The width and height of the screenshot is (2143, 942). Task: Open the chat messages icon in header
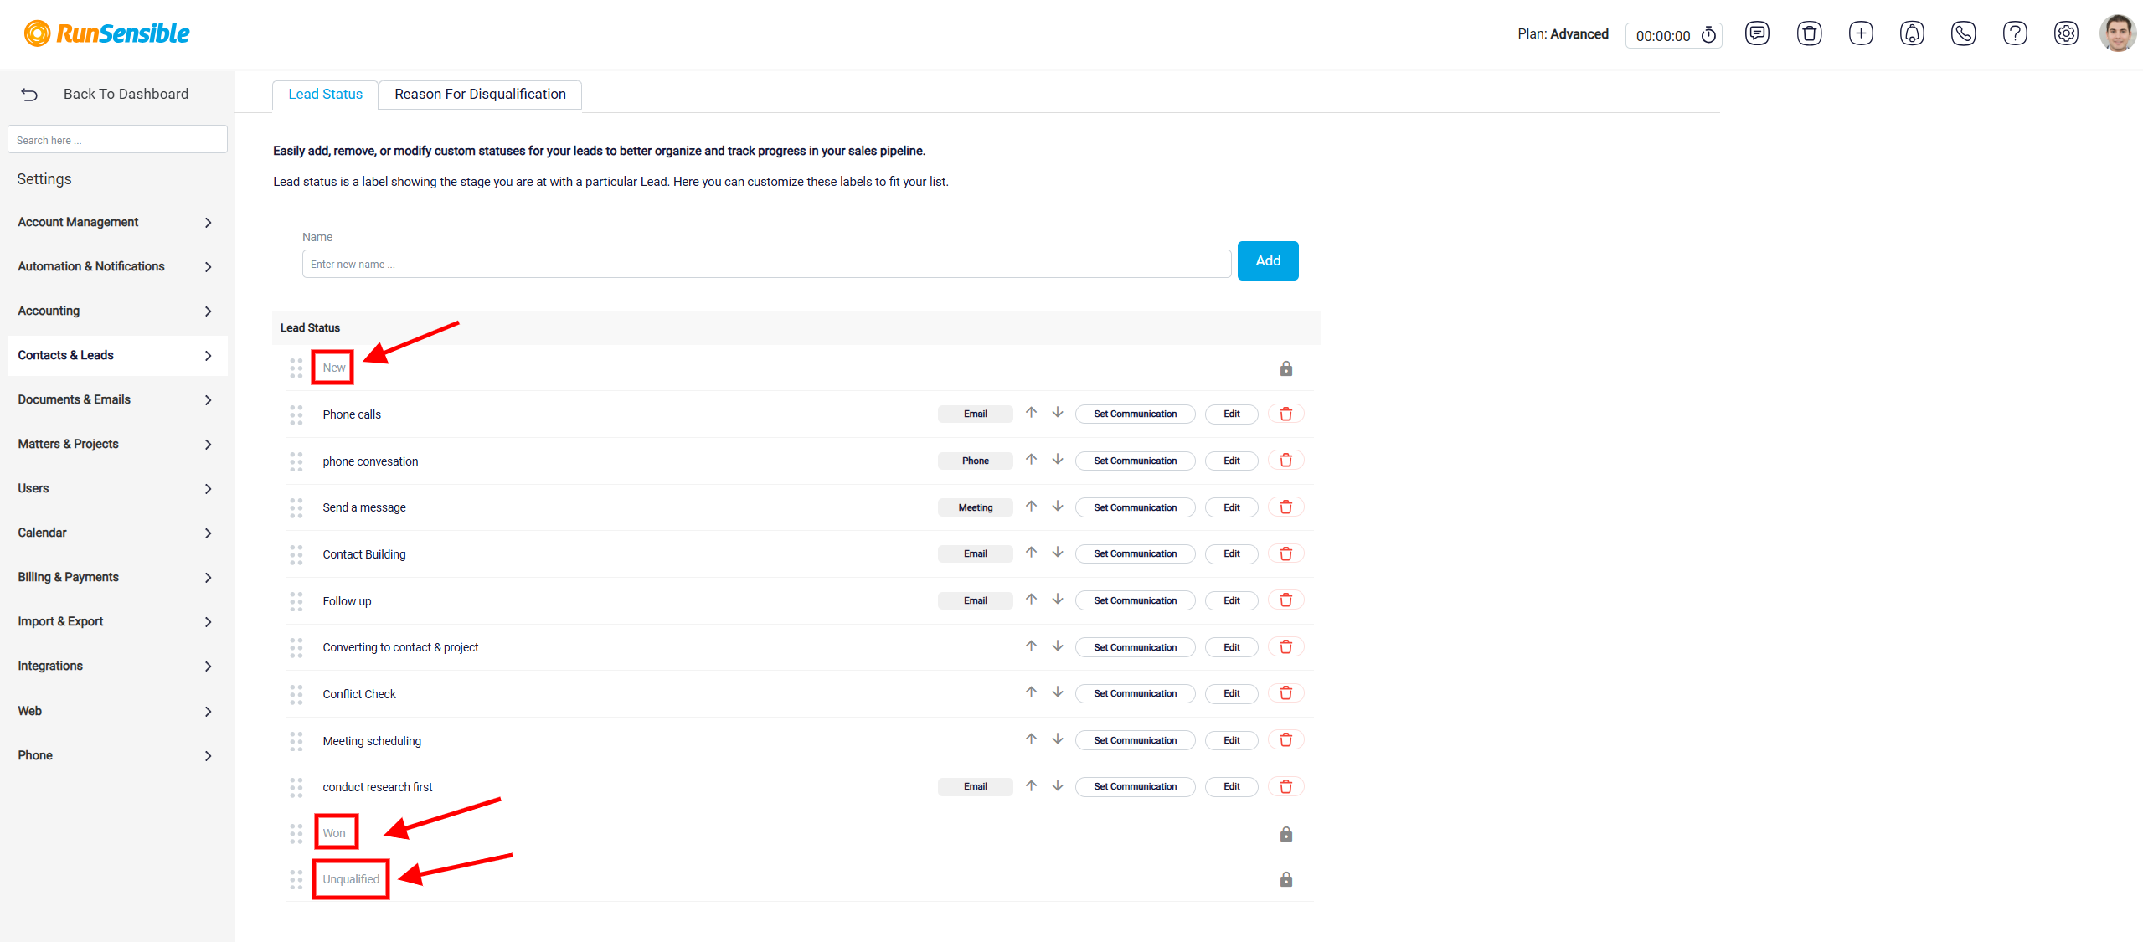pyautogui.click(x=1757, y=33)
